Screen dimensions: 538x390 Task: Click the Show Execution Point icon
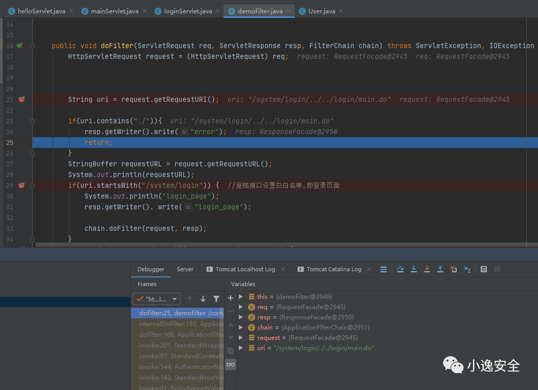[x=384, y=270]
